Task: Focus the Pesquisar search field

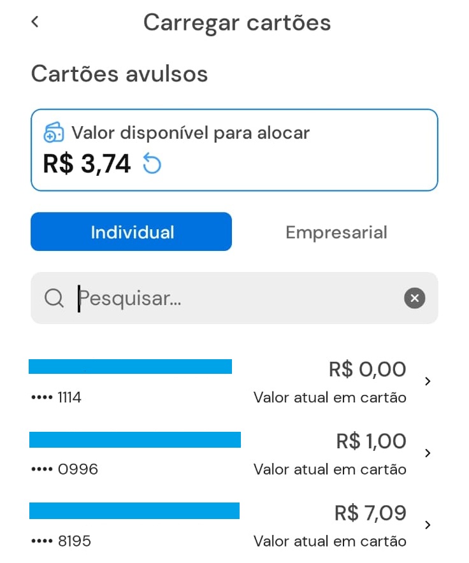Action: click(x=234, y=298)
